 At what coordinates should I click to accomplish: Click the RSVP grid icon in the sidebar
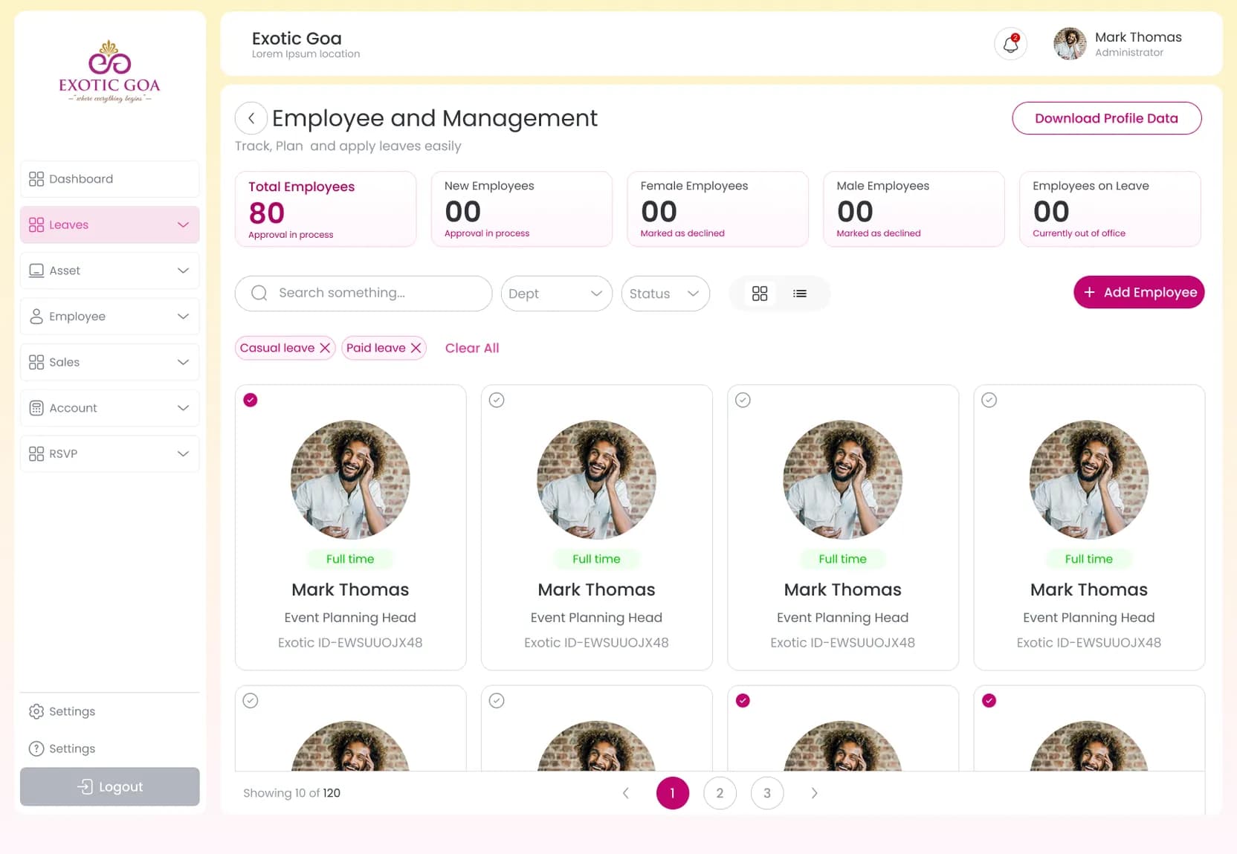tap(36, 453)
